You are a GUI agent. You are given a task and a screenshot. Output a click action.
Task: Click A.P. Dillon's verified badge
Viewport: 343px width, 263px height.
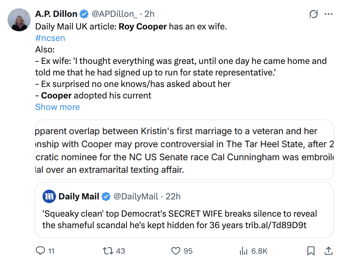[84, 14]
